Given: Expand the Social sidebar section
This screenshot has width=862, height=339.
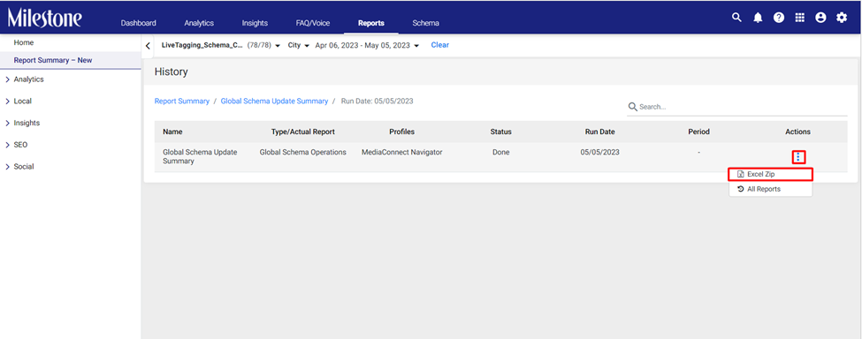Looking at the screenshot, I should 19,166.
